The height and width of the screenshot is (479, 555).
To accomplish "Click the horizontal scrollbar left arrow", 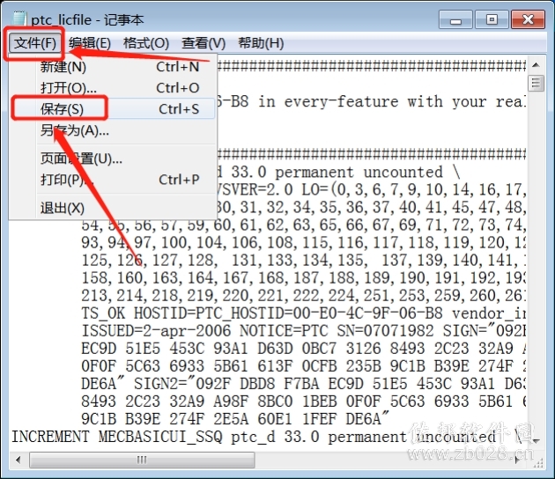I will coord(18,460).
